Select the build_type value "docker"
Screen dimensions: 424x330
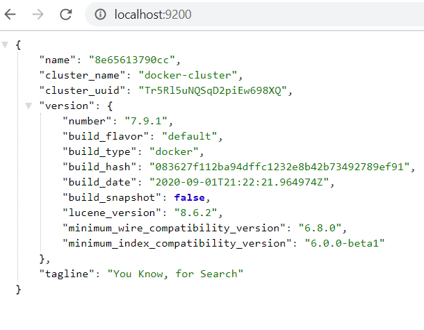pos(174,151)
